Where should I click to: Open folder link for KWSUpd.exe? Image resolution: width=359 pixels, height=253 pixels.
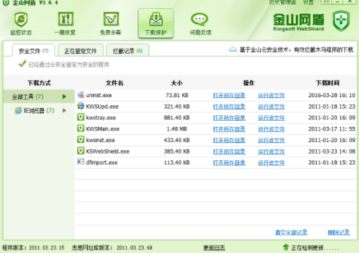point(229,107)
